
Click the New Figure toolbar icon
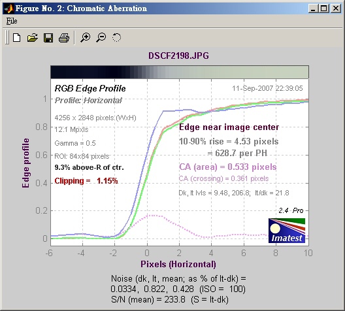point(17,38)
